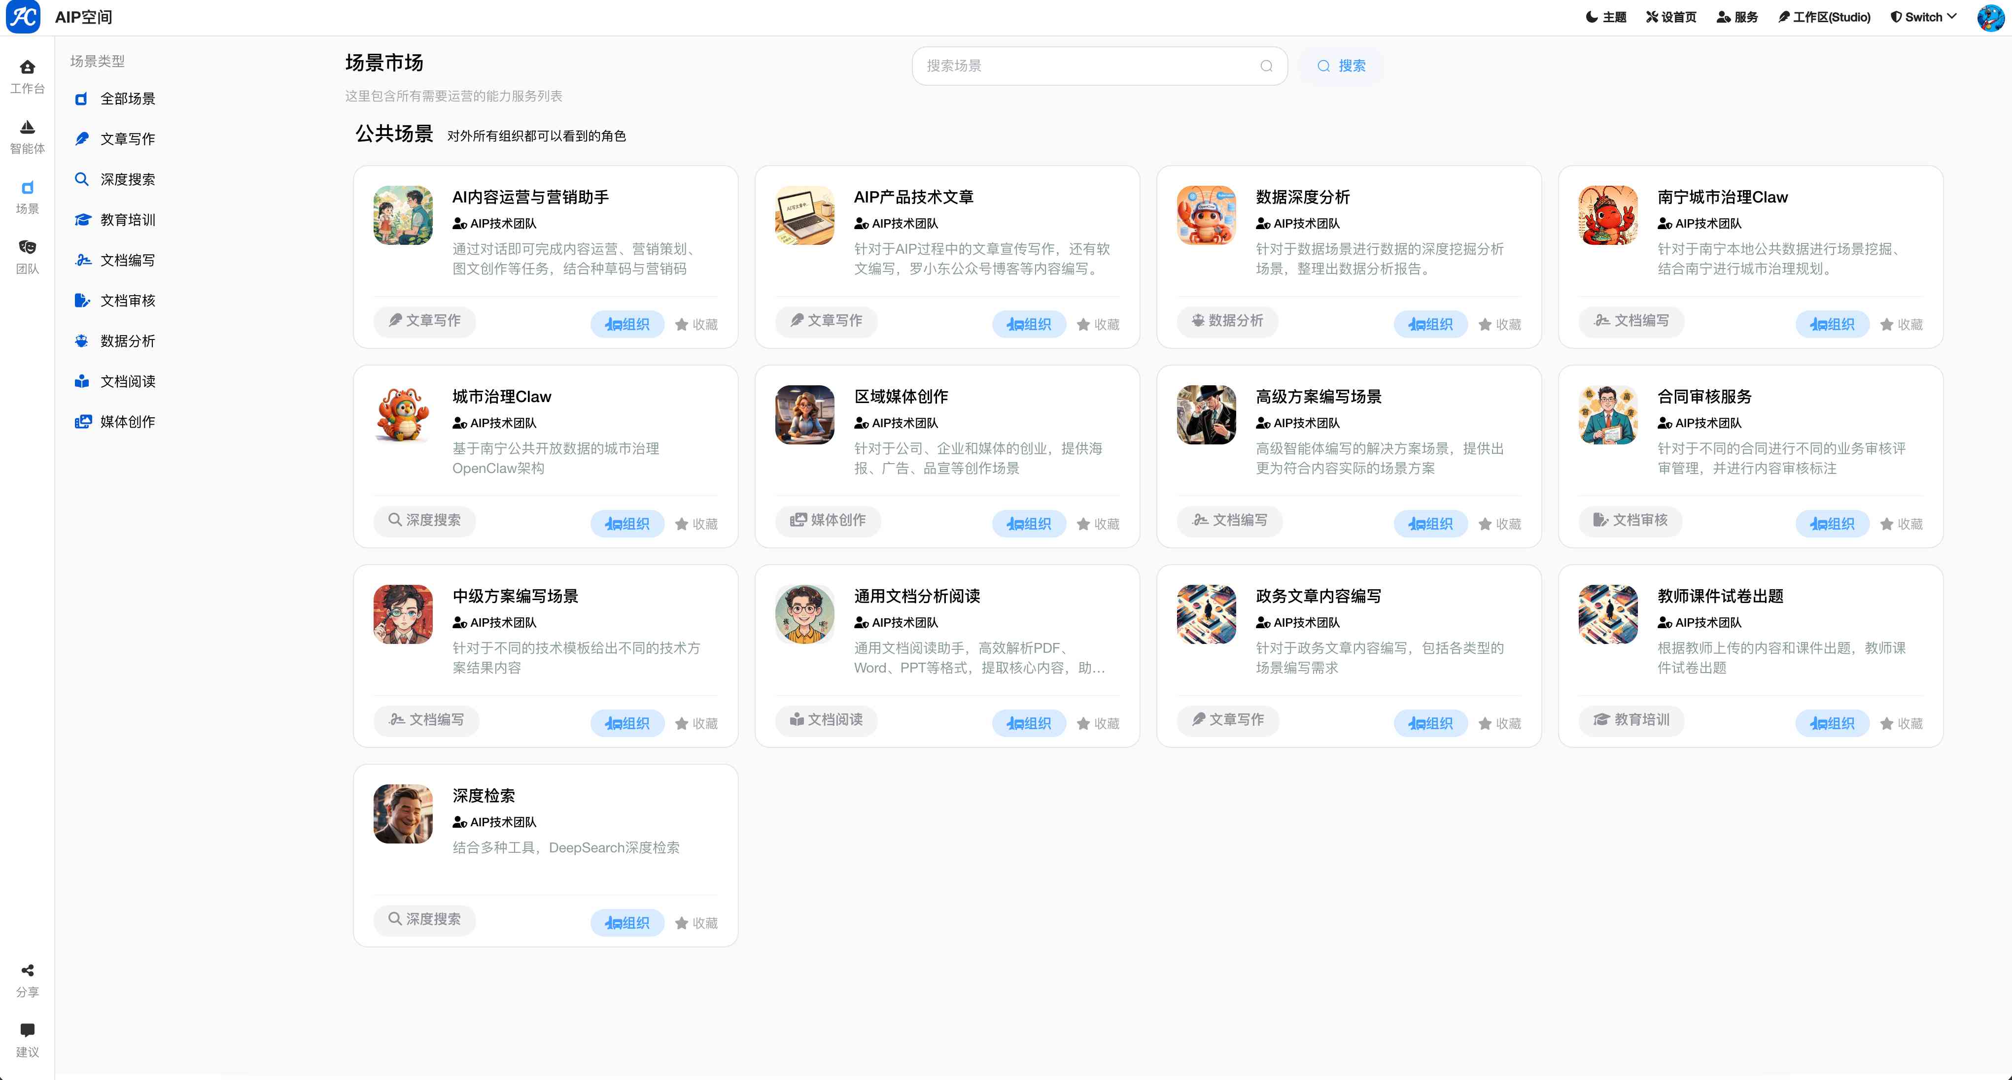
Task: Click 组织 button on 中级方案编写场景 card
Action: 627,723
